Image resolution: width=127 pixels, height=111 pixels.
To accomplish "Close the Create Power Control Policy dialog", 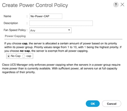I will (122, 5).
